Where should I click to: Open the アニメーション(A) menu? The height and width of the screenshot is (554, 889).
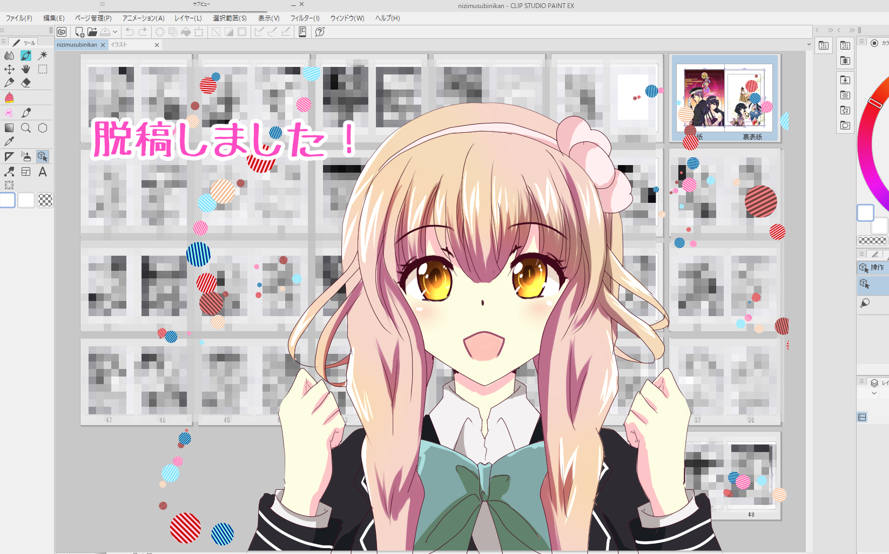click(144, 18)
